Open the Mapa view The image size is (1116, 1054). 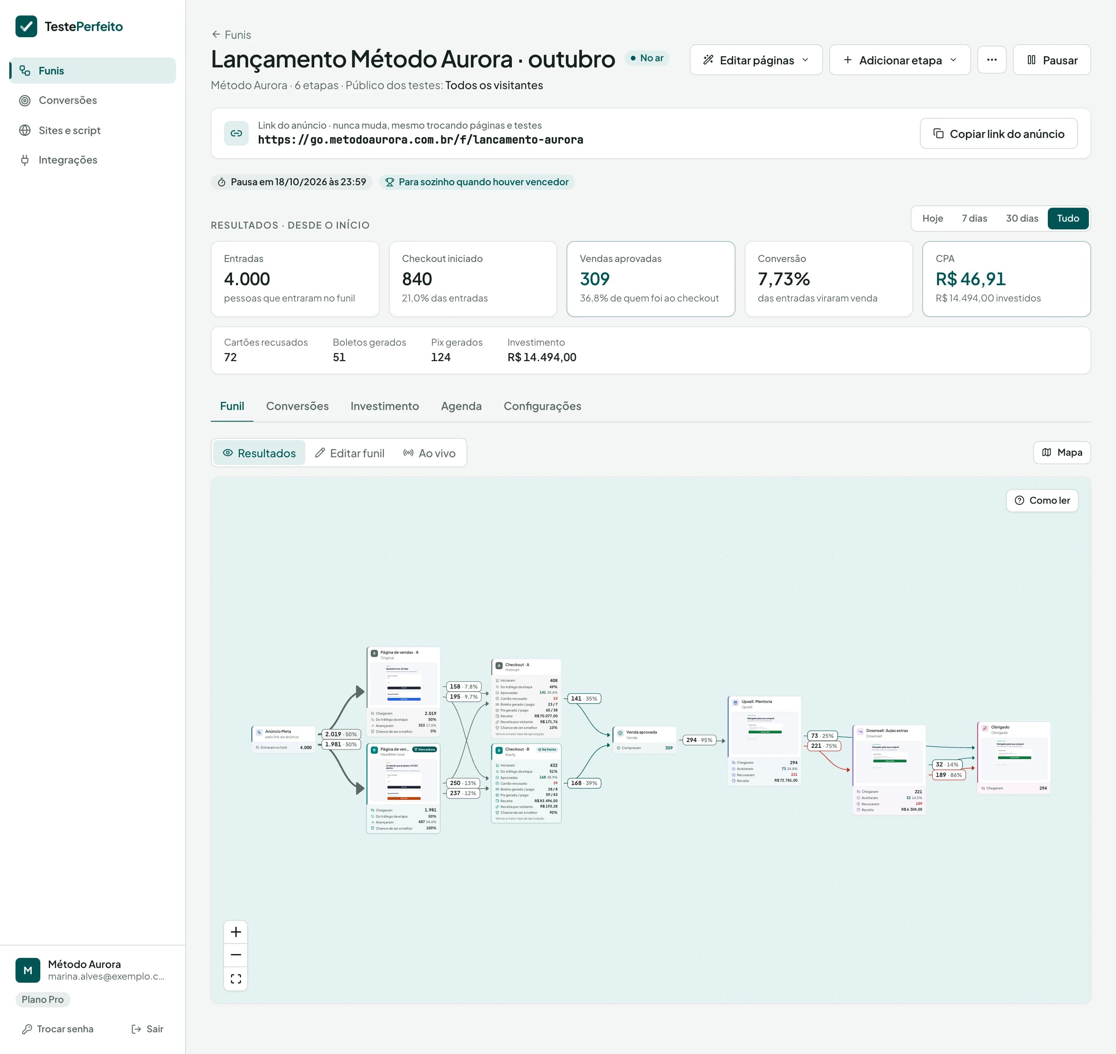(1061, 452)
